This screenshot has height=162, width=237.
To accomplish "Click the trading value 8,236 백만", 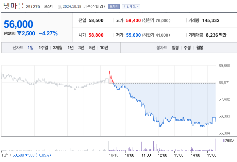I will coord(216,35).
